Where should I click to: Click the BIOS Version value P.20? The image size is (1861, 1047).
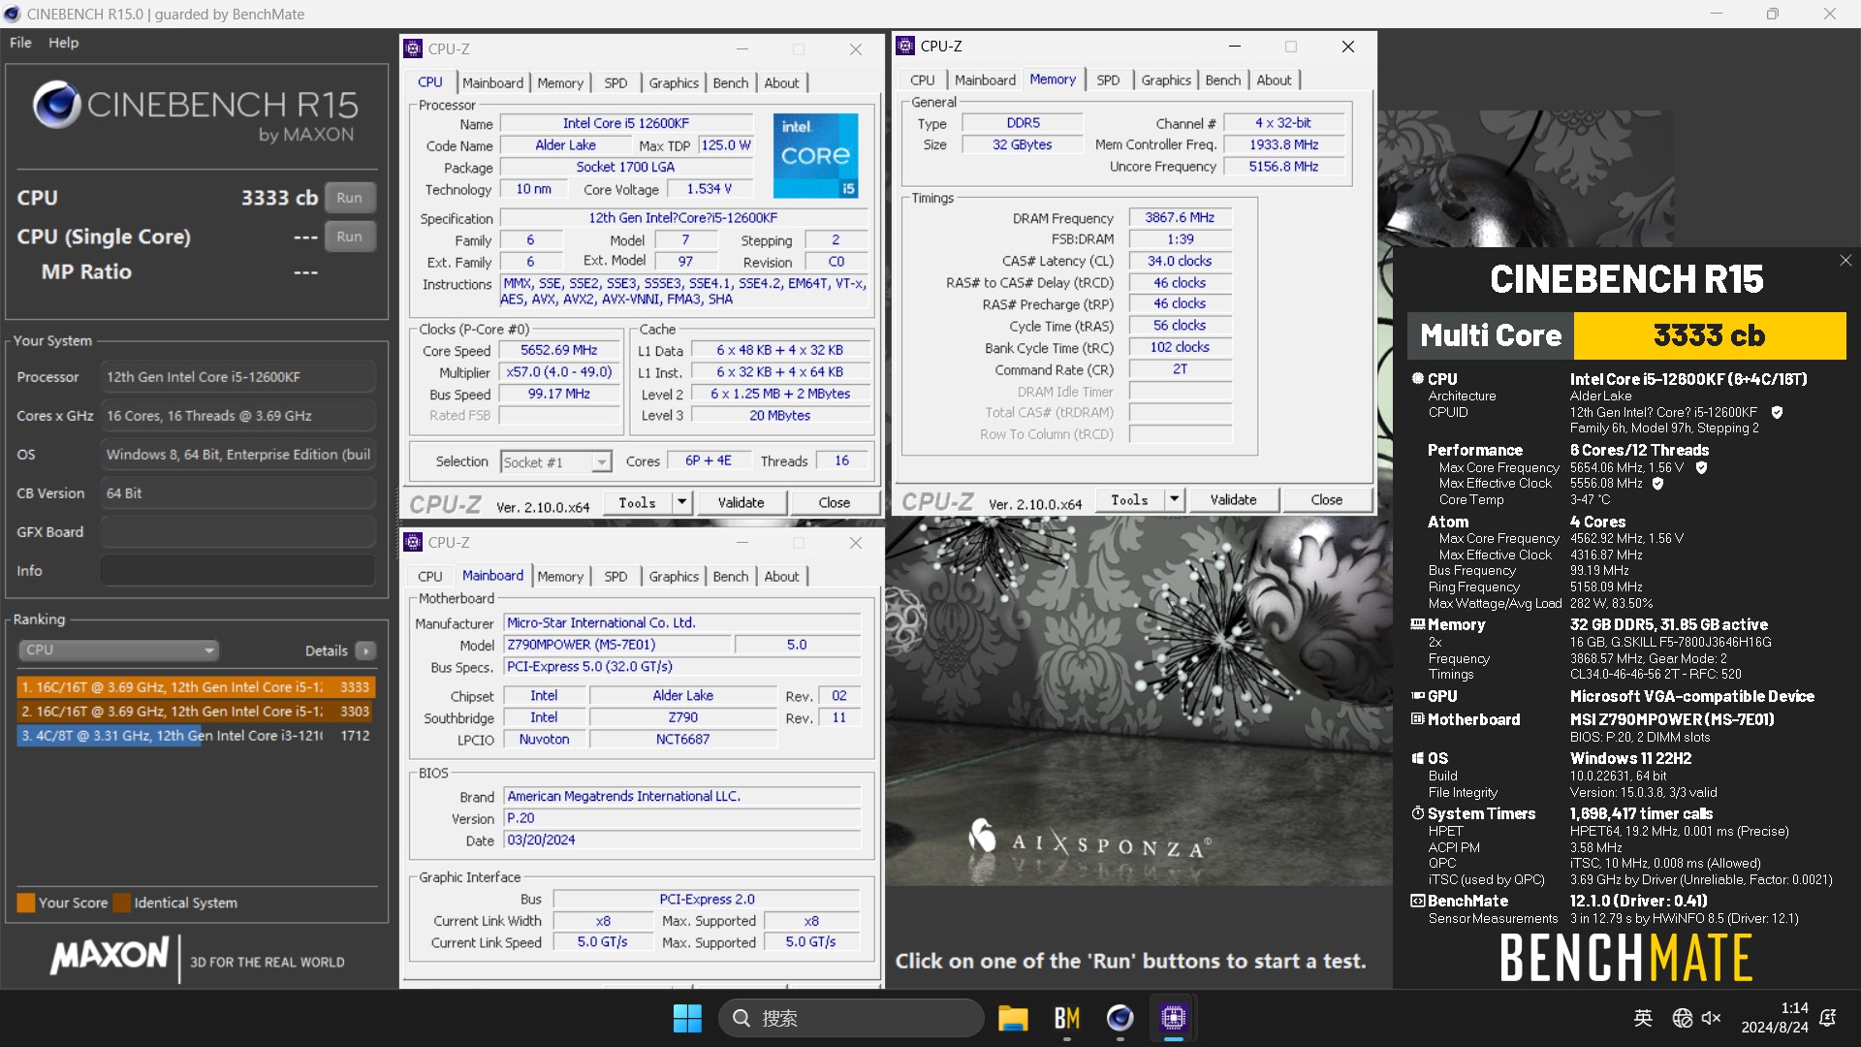(682, 818)
